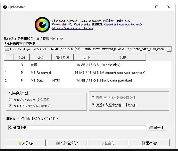
Task: Maximize the QPhotoRec window
Action: click(x=157, y=7)
